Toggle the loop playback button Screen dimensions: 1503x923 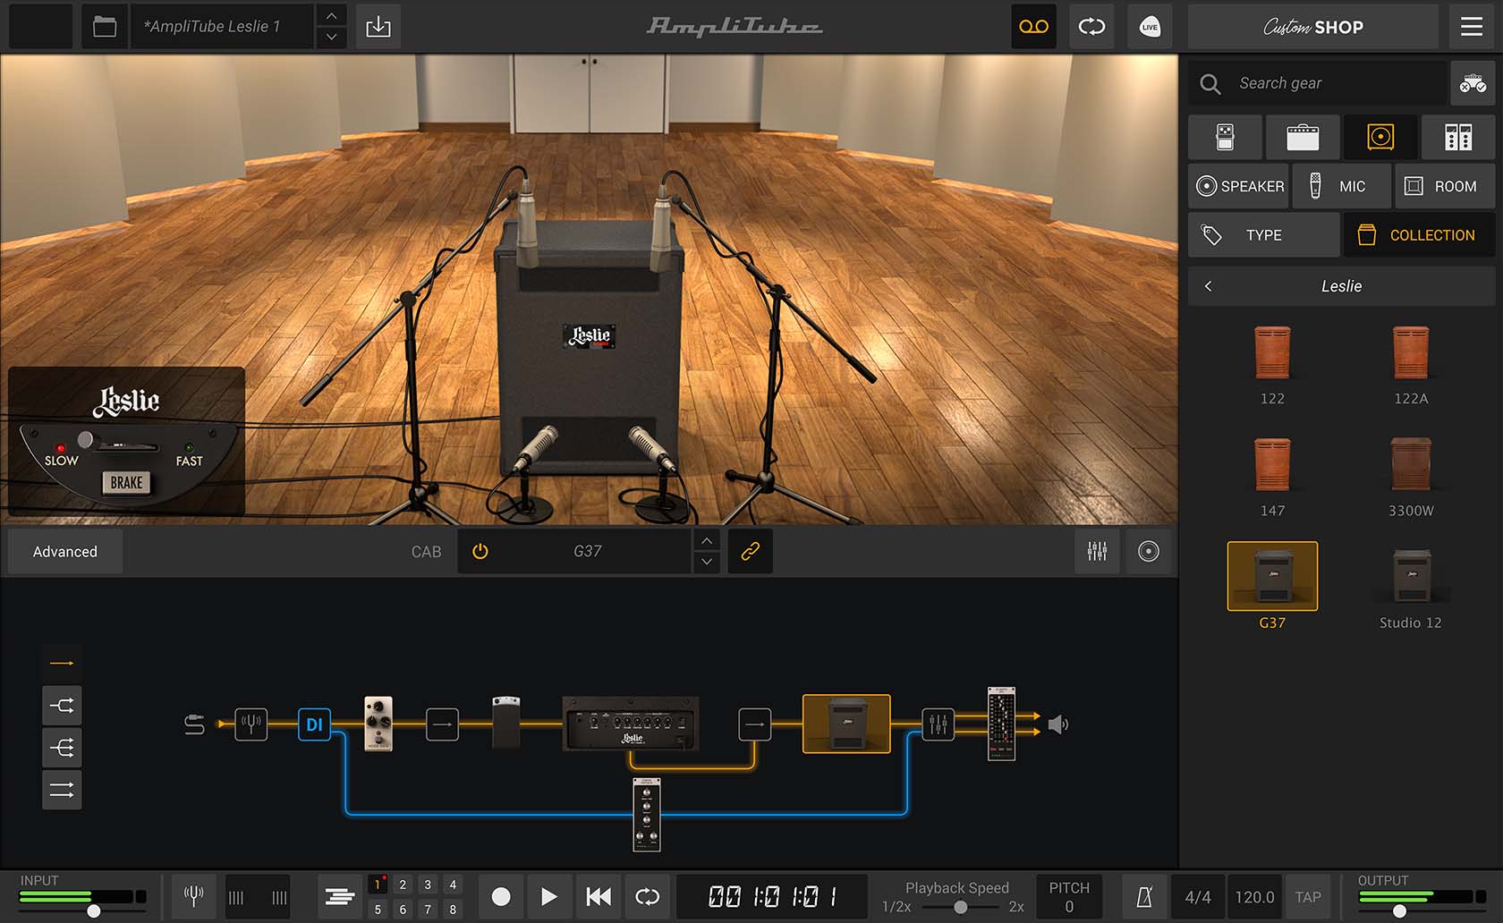click(647, 896)
